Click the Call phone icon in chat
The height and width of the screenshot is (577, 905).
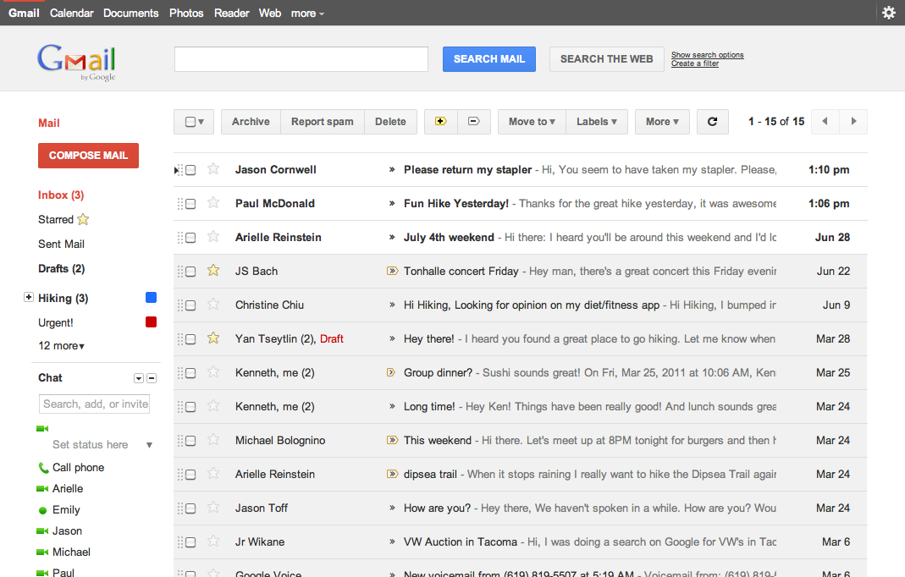click(x=43, y=468)
